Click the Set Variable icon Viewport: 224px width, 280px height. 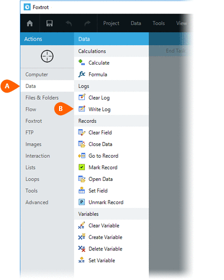point(82,260)
